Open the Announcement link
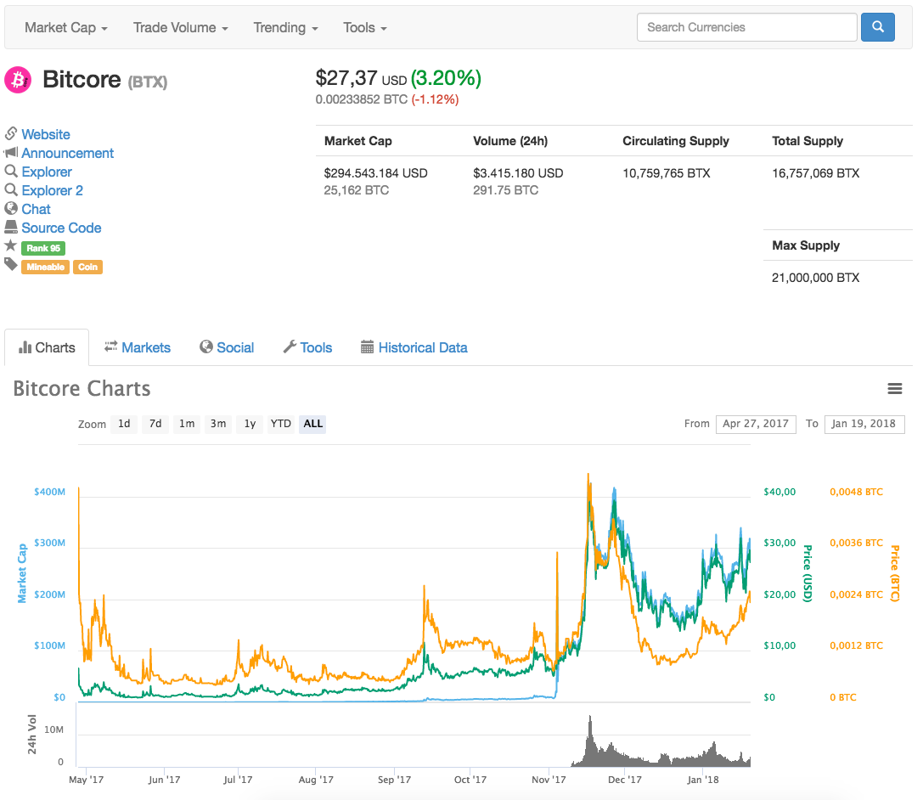Viewport: 923px width, 800px height. [x=68, y=153]
